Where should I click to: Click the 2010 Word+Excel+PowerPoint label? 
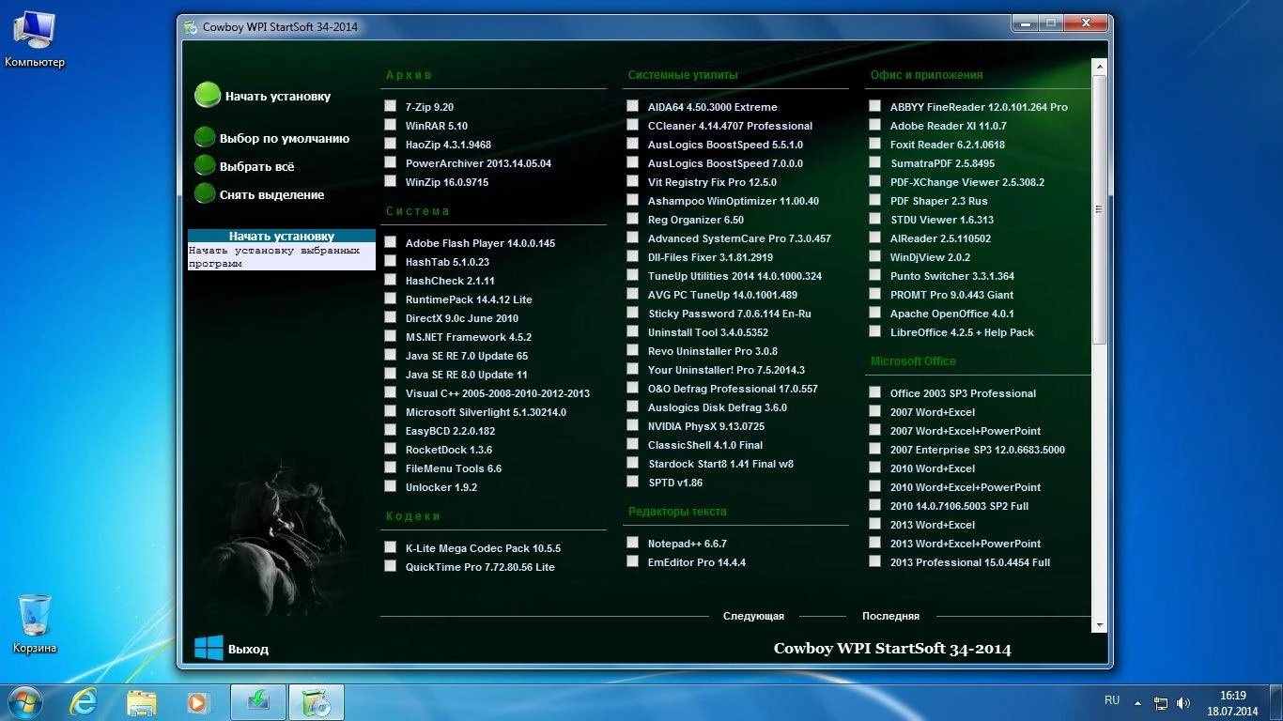click(966, 487)
